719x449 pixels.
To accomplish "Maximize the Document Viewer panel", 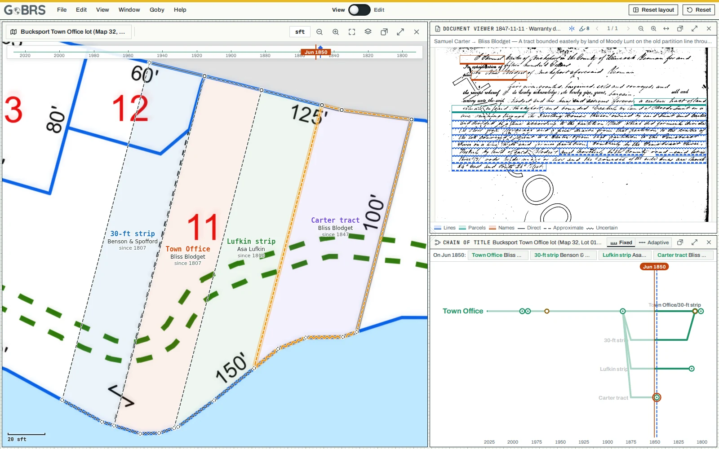I will coord(695,29).
